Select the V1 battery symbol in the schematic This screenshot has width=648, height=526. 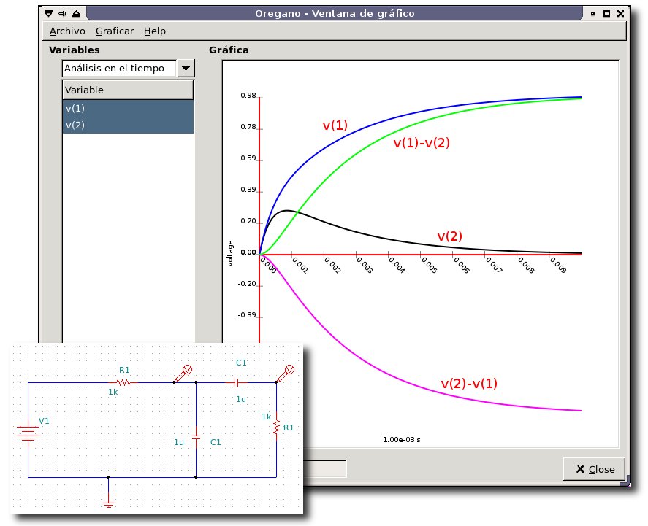28,435
